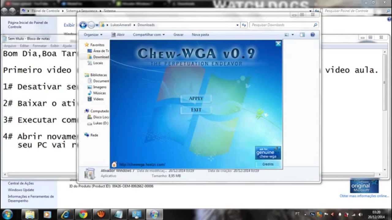Select Disco Local under Computador
This screenshot has width=392, height=220.
pyautogui.click(x=98, y=117)
